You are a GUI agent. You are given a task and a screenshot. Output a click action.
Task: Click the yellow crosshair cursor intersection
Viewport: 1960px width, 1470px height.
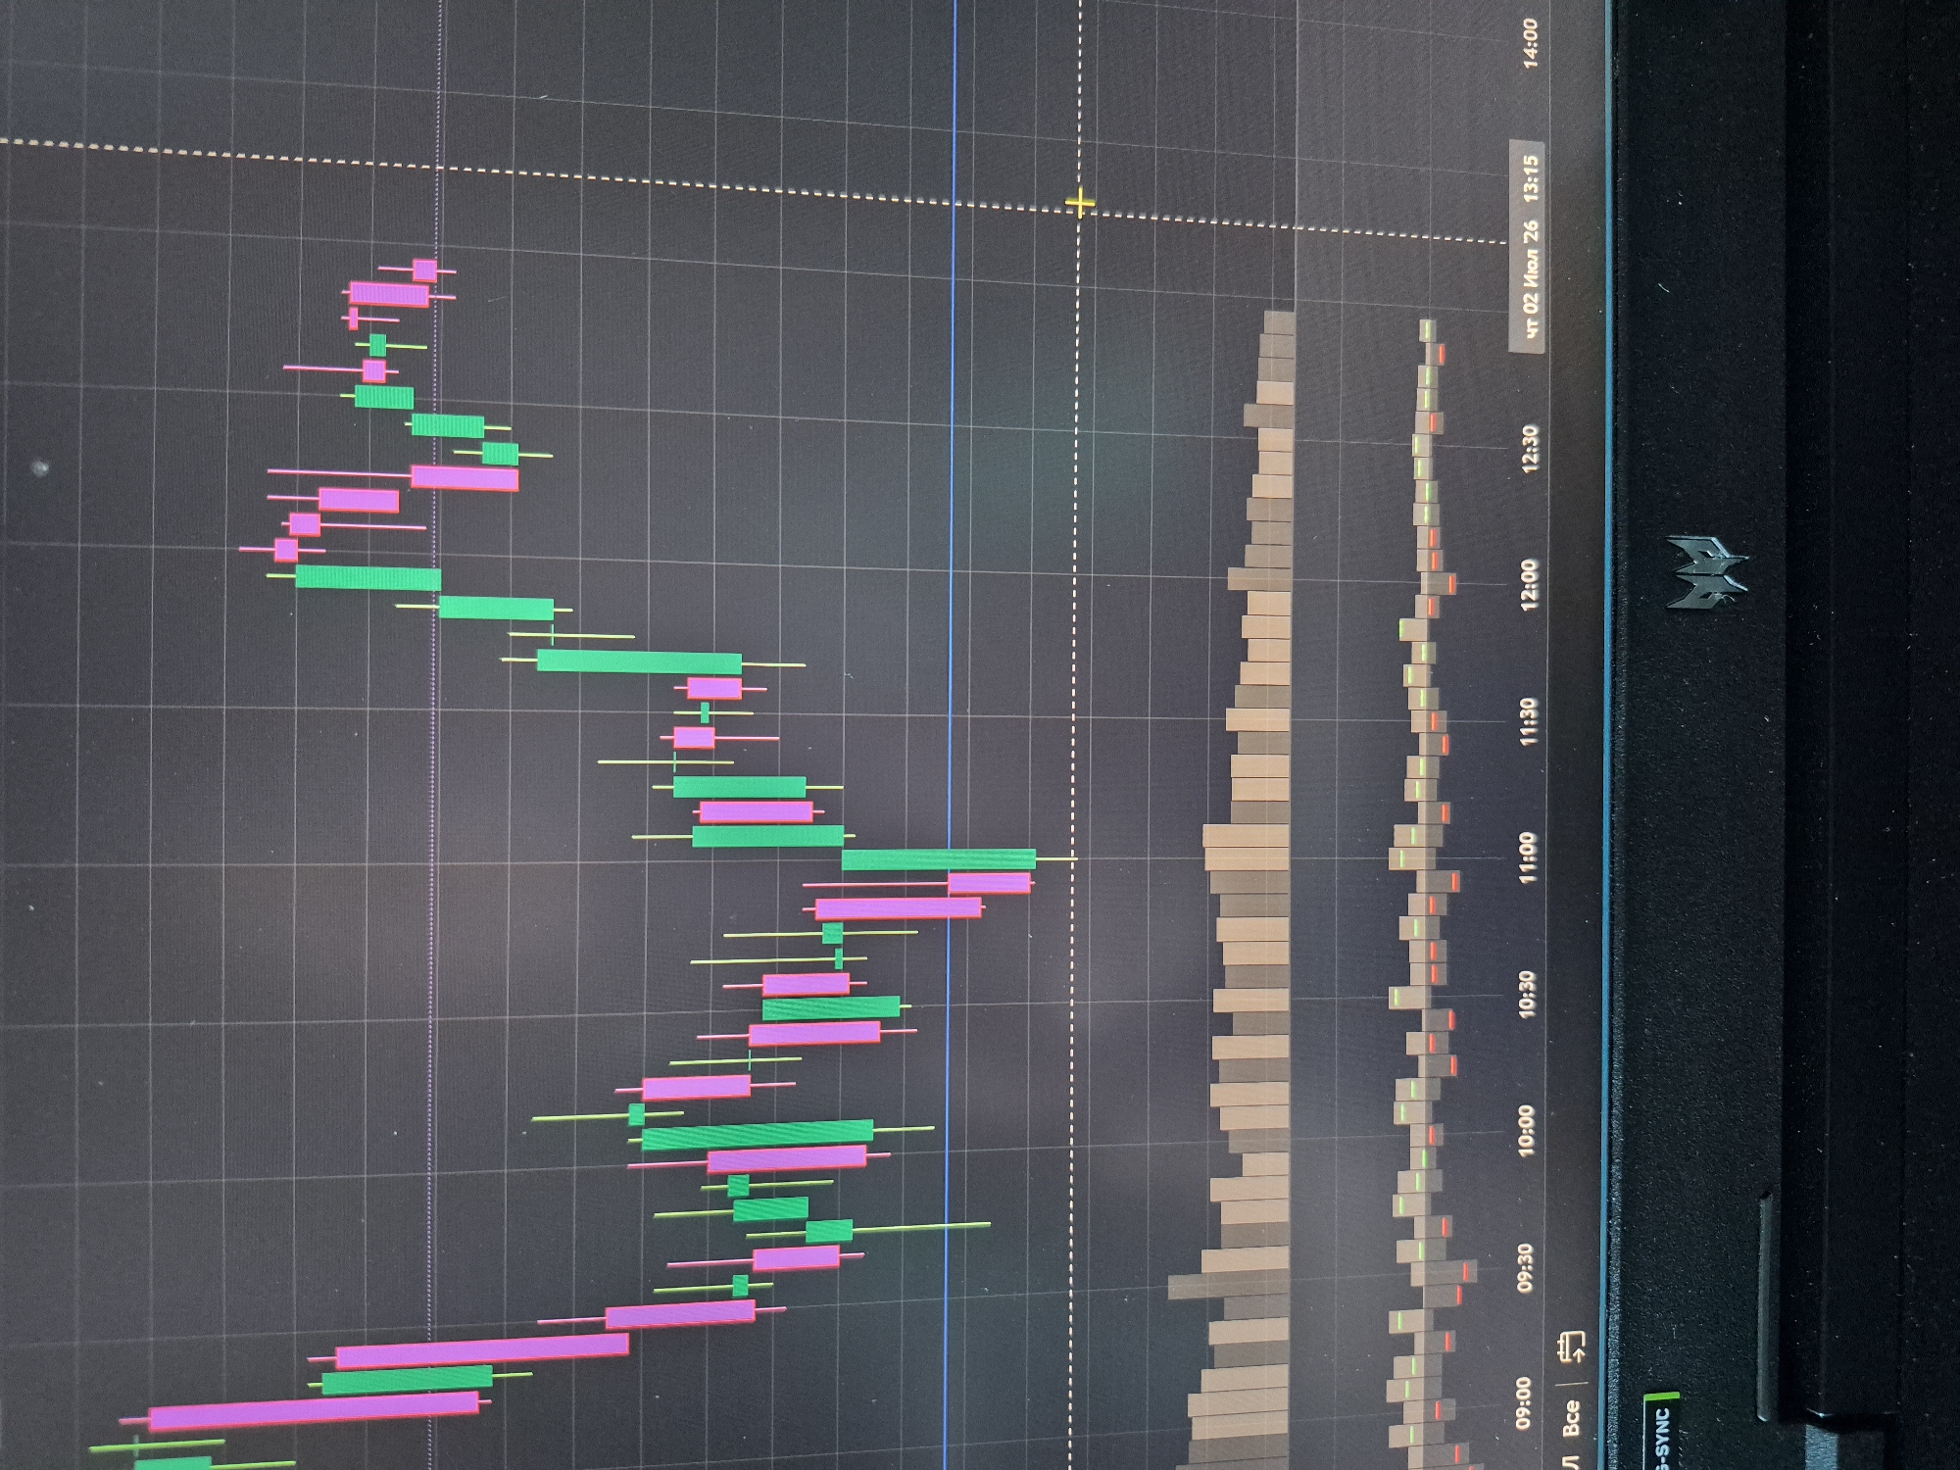pyautogui.click(x=1079, y=204)
